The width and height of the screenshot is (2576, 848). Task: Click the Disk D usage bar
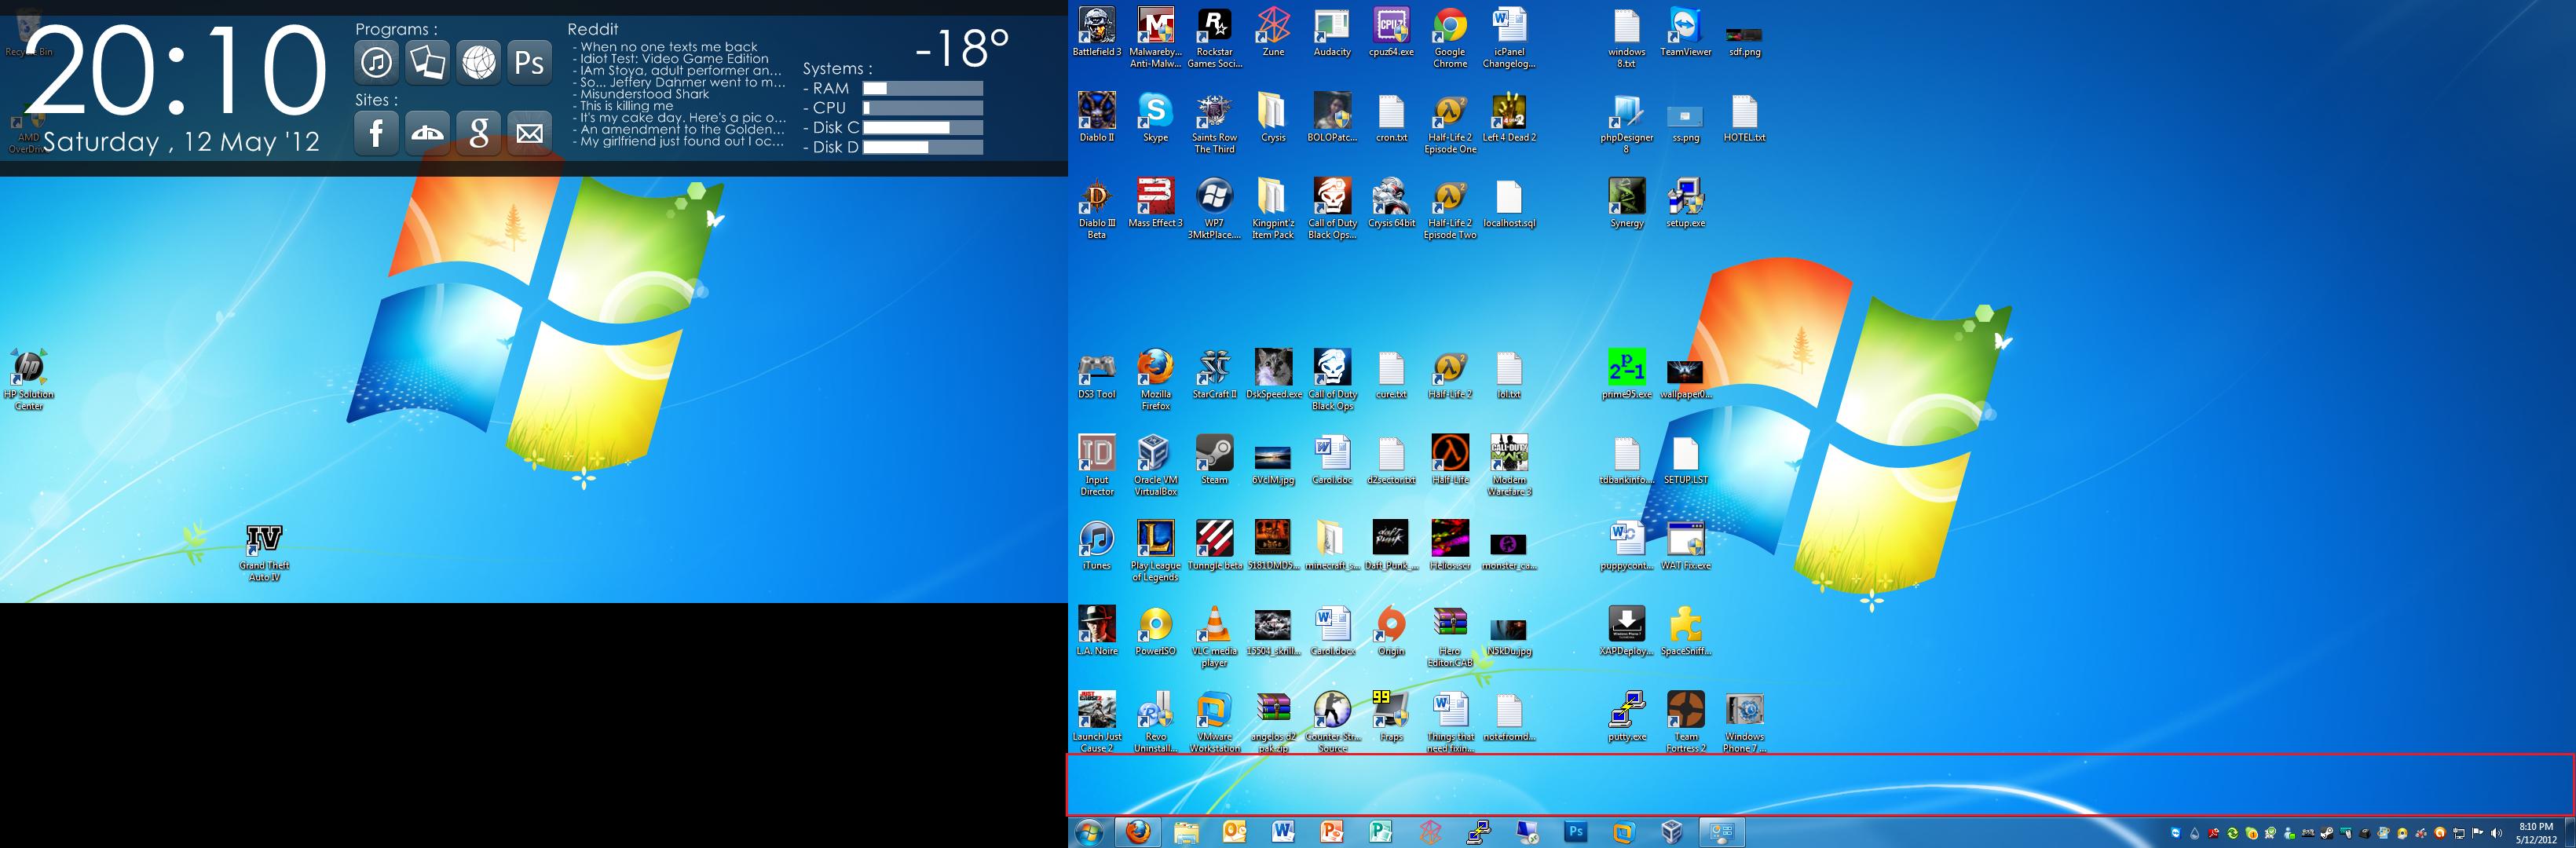923,147
